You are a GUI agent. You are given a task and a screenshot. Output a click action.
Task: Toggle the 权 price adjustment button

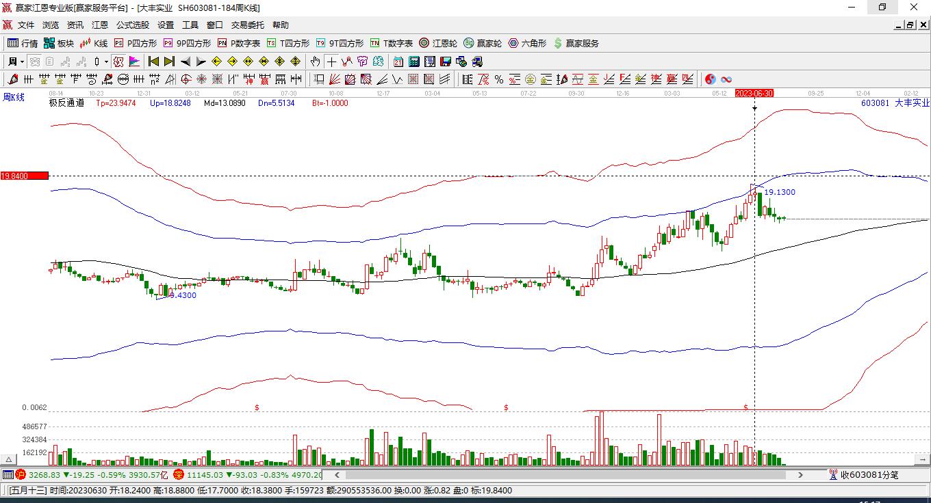pos(118,62)
